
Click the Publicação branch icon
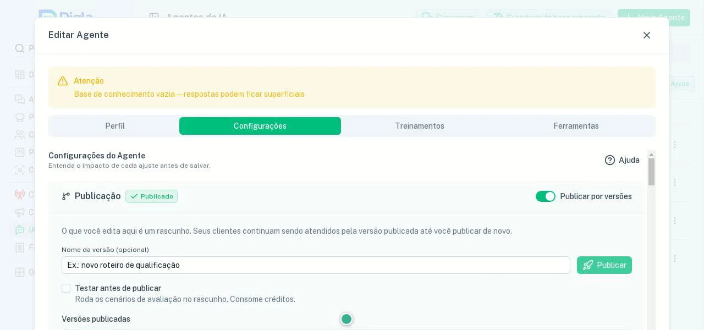pos(66,196)
